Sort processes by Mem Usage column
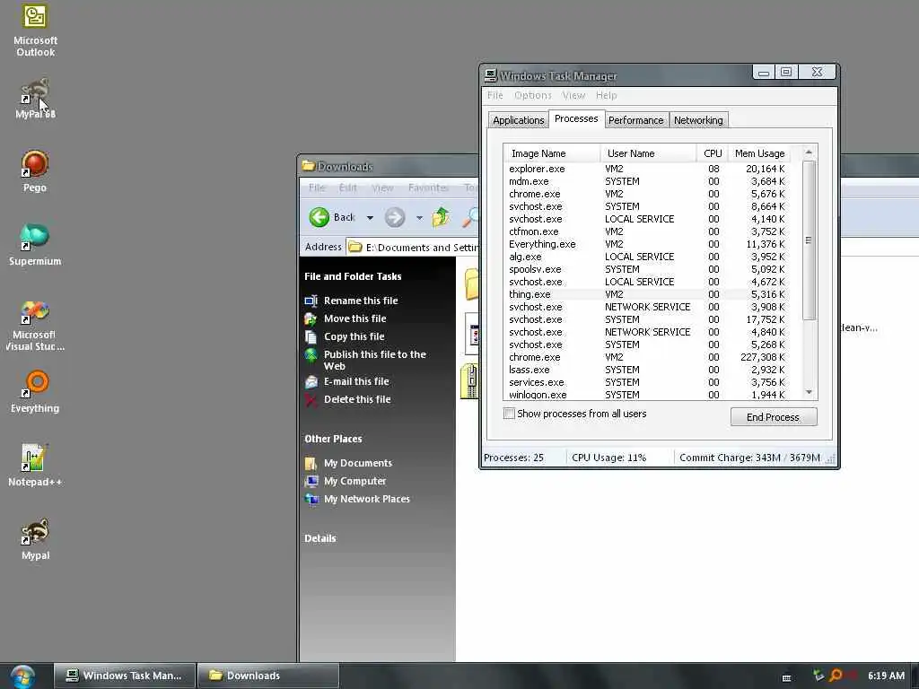This screenshot has width=919, height=689. [759, 153]
